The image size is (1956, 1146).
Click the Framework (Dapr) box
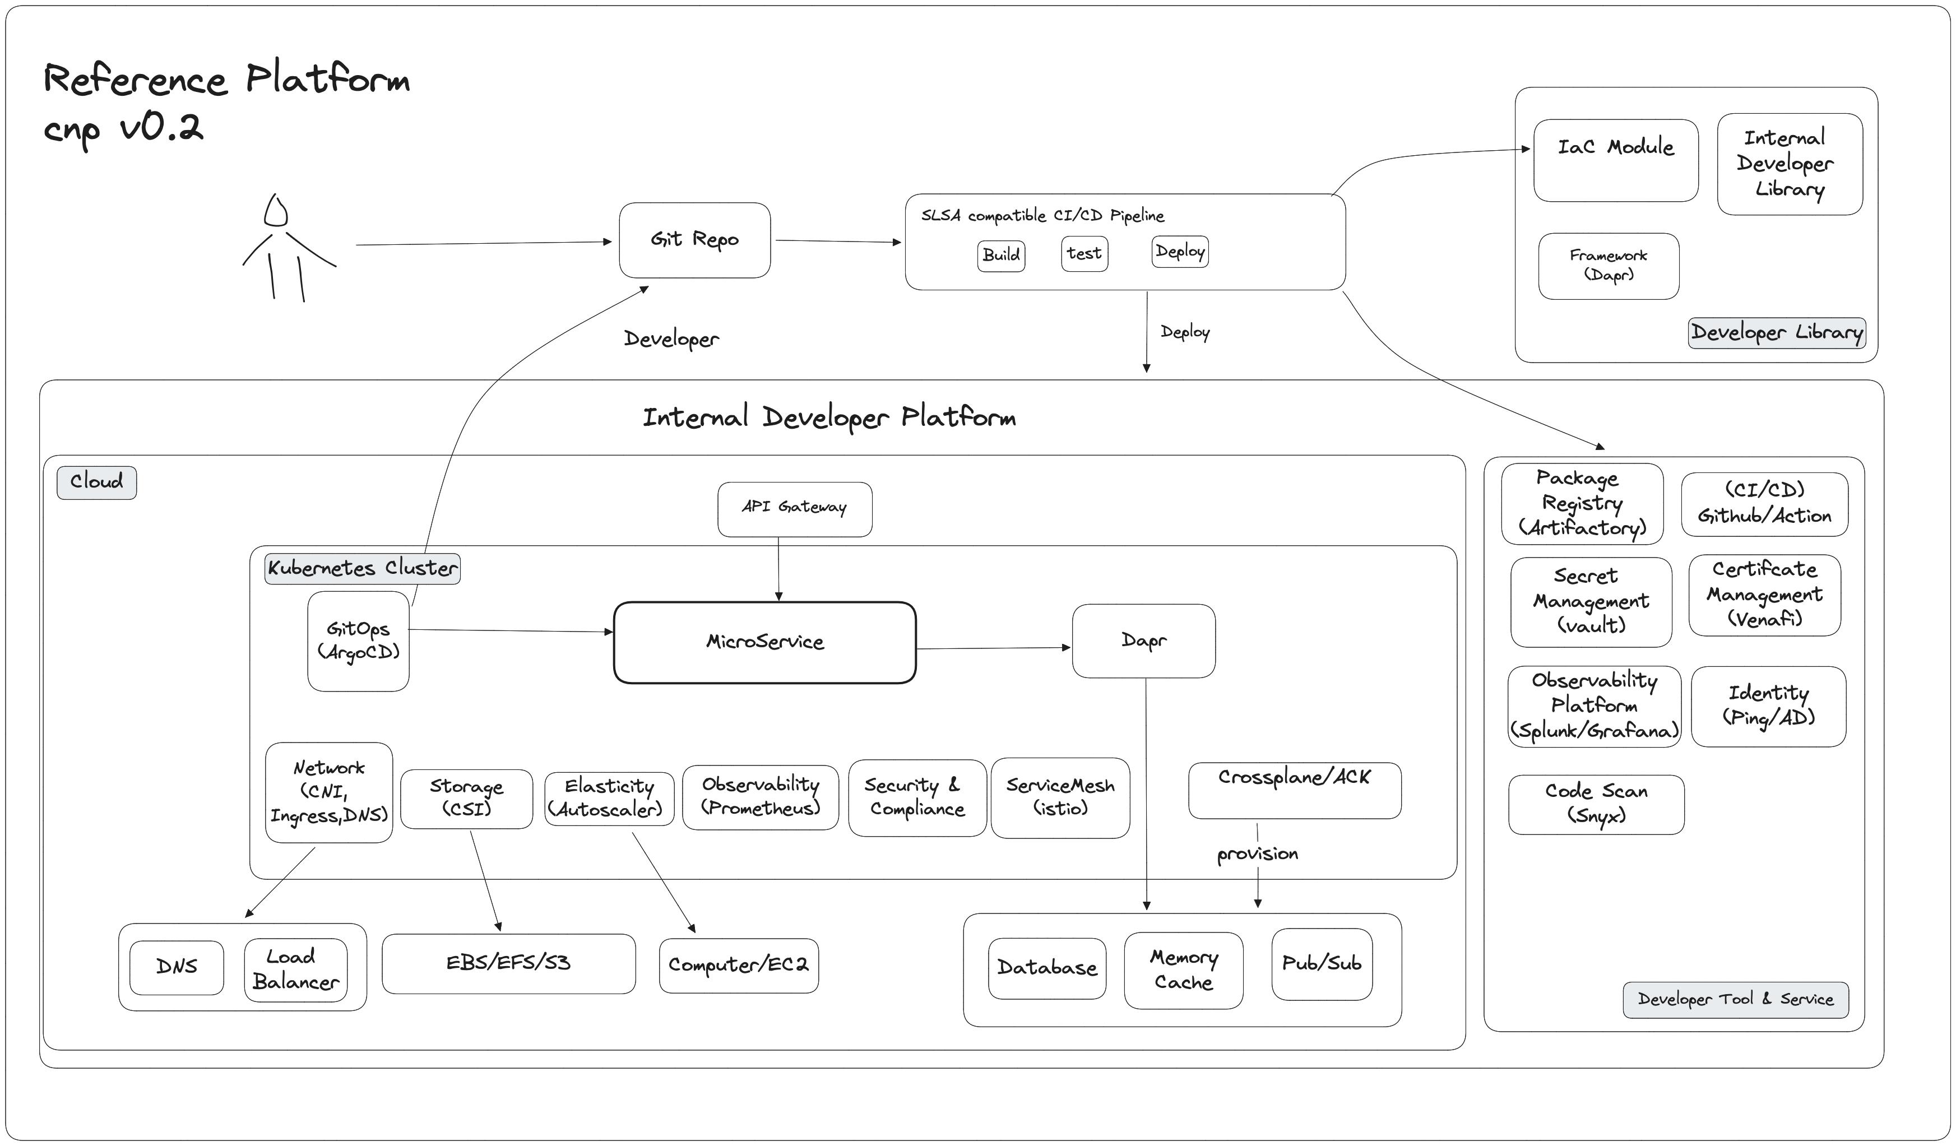(x=1609, y=266)
